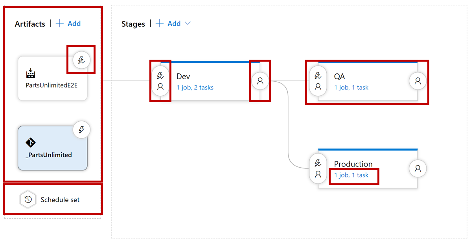Select the _PartsUnlimited artifact card
The height and width of the screenshot is (243, 471).
[x=53, y=148]
